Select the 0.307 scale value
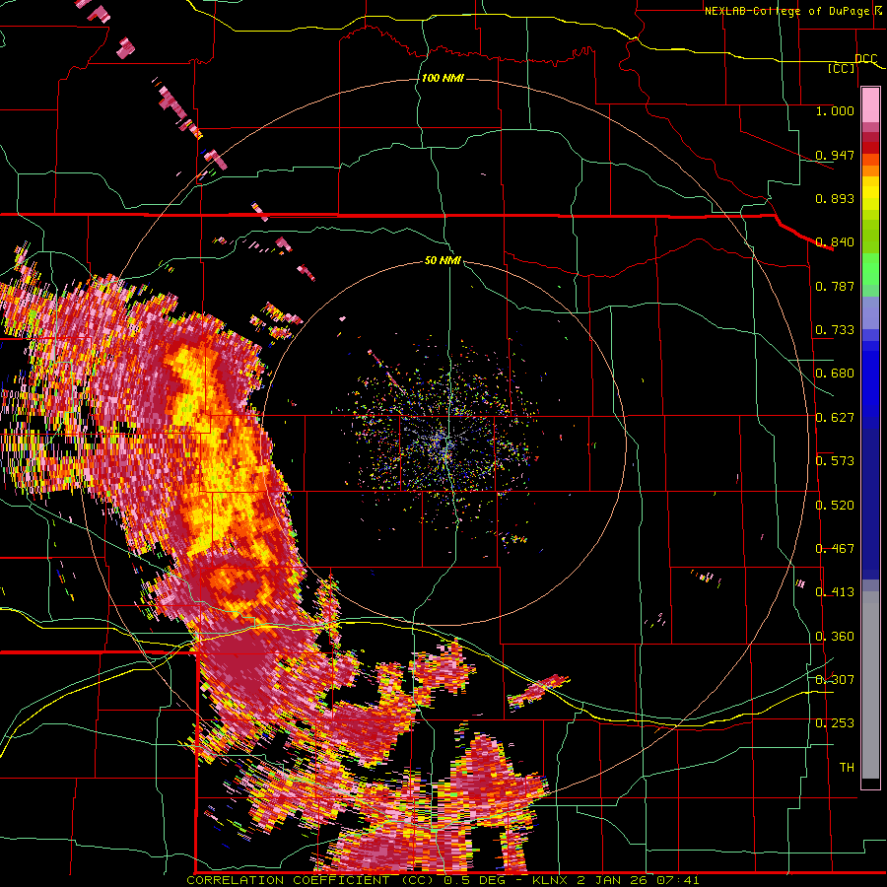The width and height of the screenshot is (887, 887). (x=835, y=679)
